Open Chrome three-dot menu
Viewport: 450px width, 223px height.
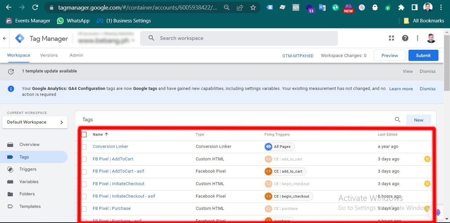[441, 7]
